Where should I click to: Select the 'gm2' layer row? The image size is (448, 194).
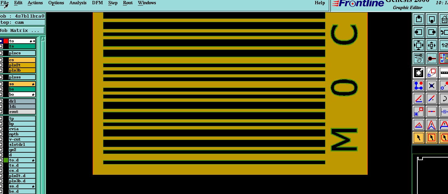22,150
